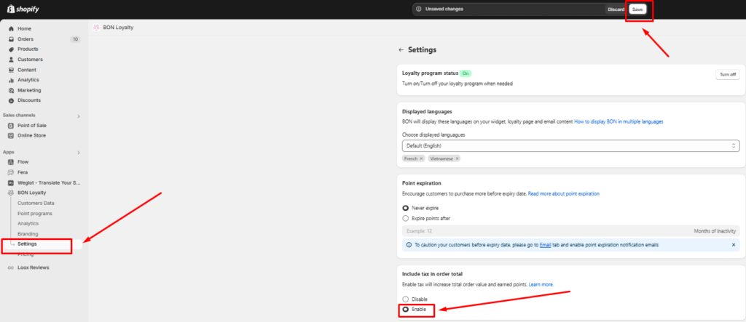The image size is (746, 322).
Task: Remove the Vietnamese language tag
Action: point(457,158)
